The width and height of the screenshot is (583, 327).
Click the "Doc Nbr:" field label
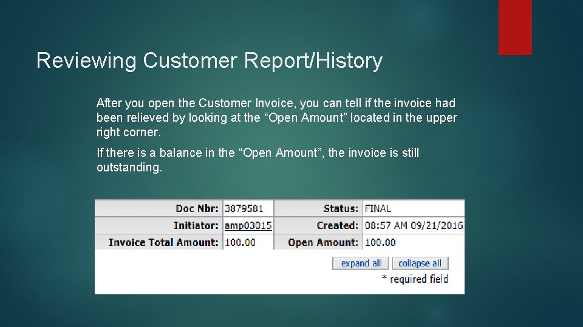pos(197,208)
